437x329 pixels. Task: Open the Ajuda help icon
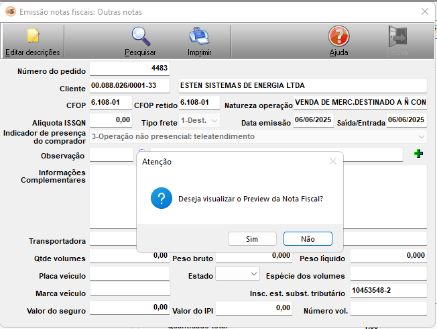point(338,36)
